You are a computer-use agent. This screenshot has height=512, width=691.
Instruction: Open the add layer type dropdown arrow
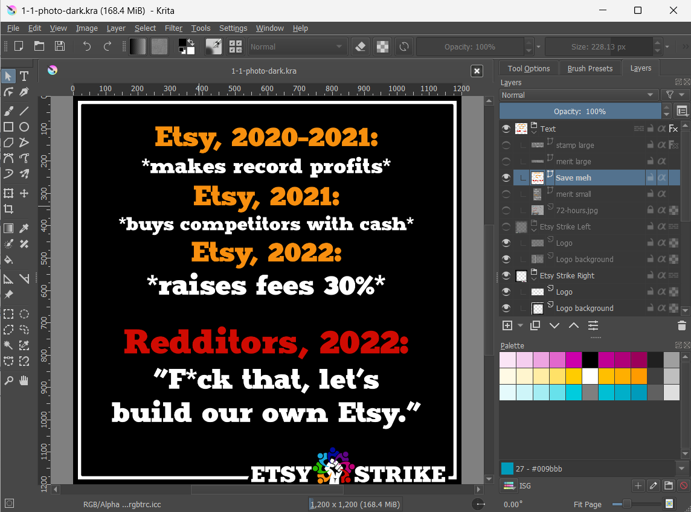point(520,325)
